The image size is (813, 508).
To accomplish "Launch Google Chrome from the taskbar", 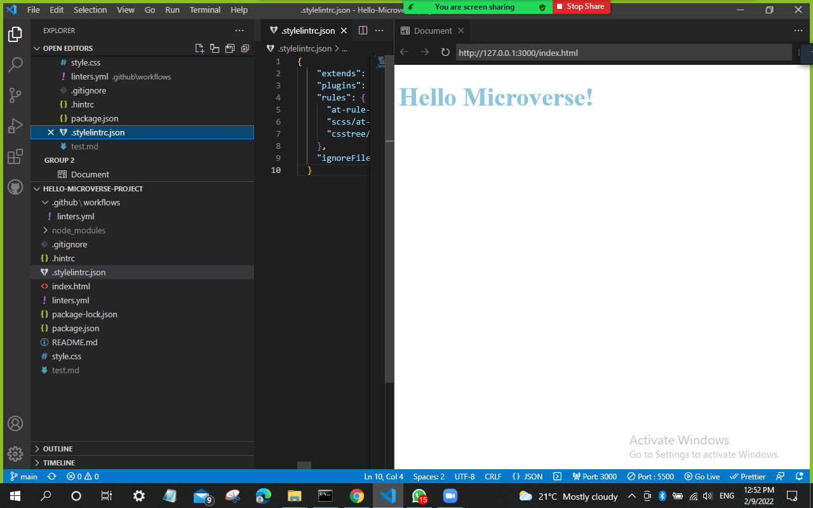I will [x=357, y=495].
